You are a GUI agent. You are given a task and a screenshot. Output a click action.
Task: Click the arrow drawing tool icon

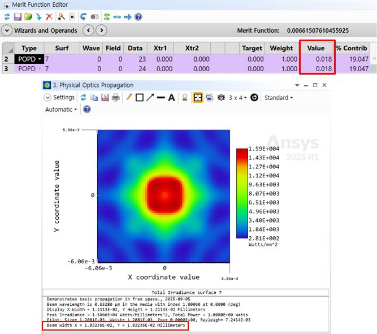(150, 97)
